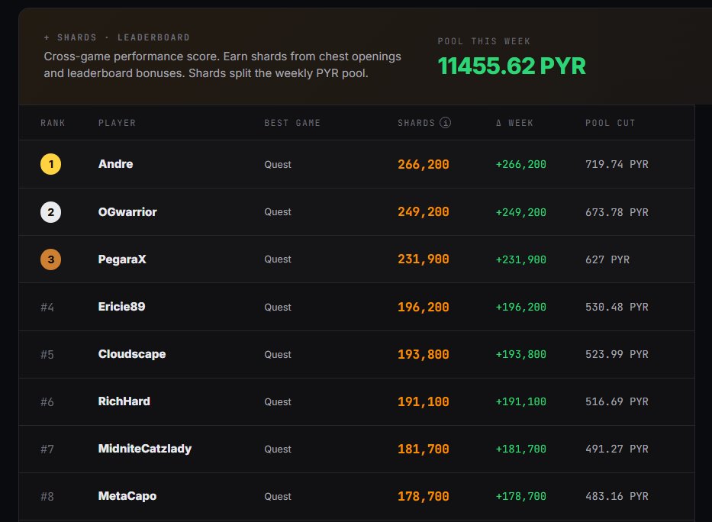Click the +191,100 weekly change
Viewport: 712px width, 522px height.
(520, 401)
